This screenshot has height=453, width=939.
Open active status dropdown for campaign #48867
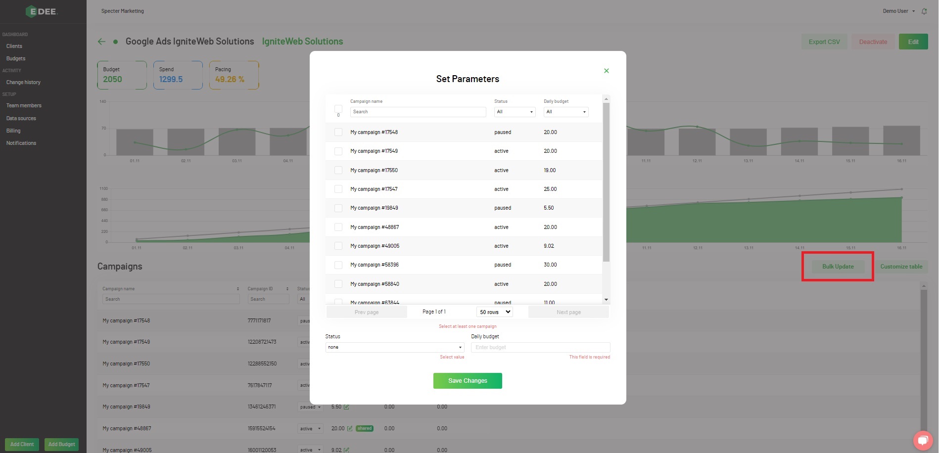[310, 428]
